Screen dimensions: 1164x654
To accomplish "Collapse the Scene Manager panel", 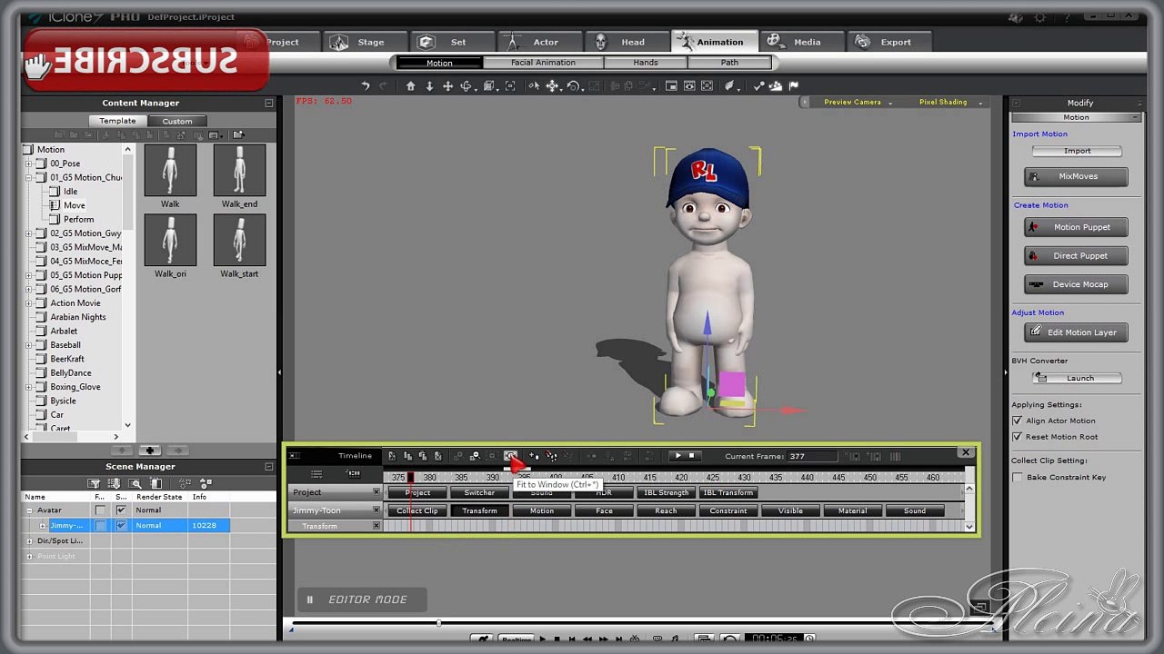I will 269,467.
